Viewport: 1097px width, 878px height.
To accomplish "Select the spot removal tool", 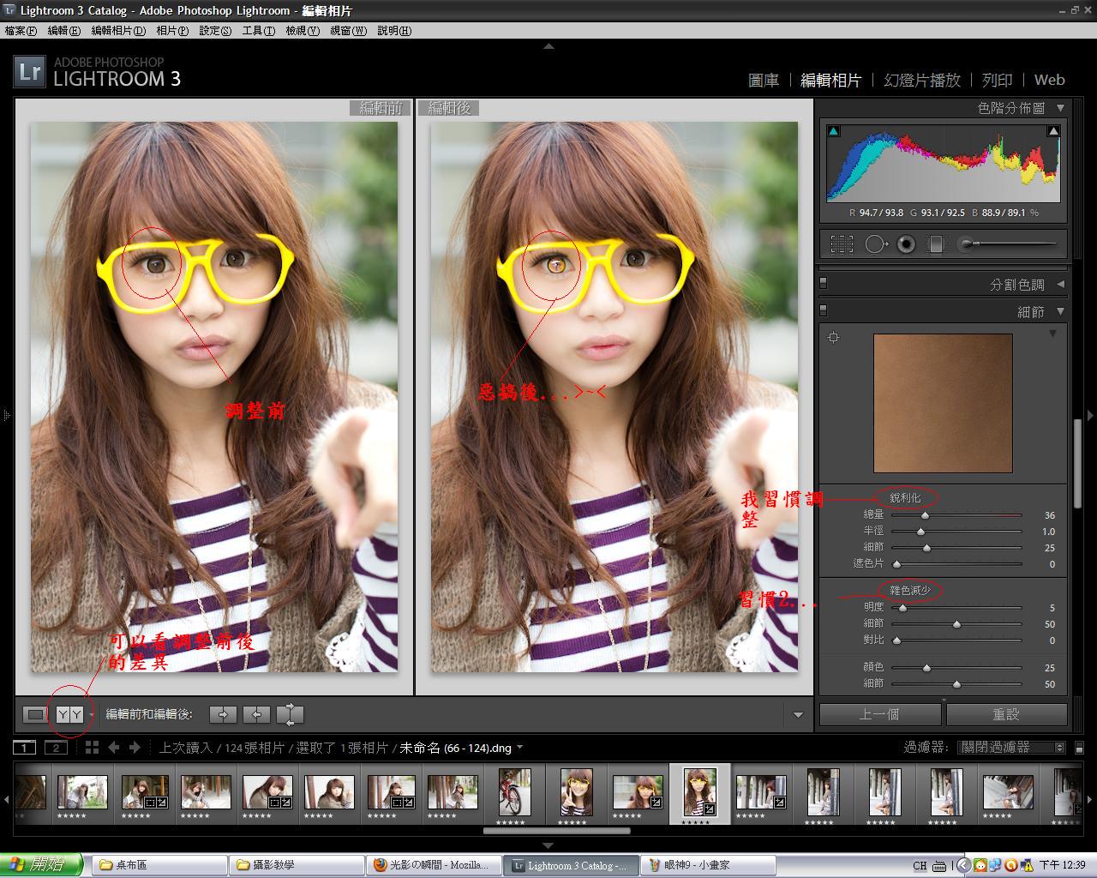I will tap(875, 244).
